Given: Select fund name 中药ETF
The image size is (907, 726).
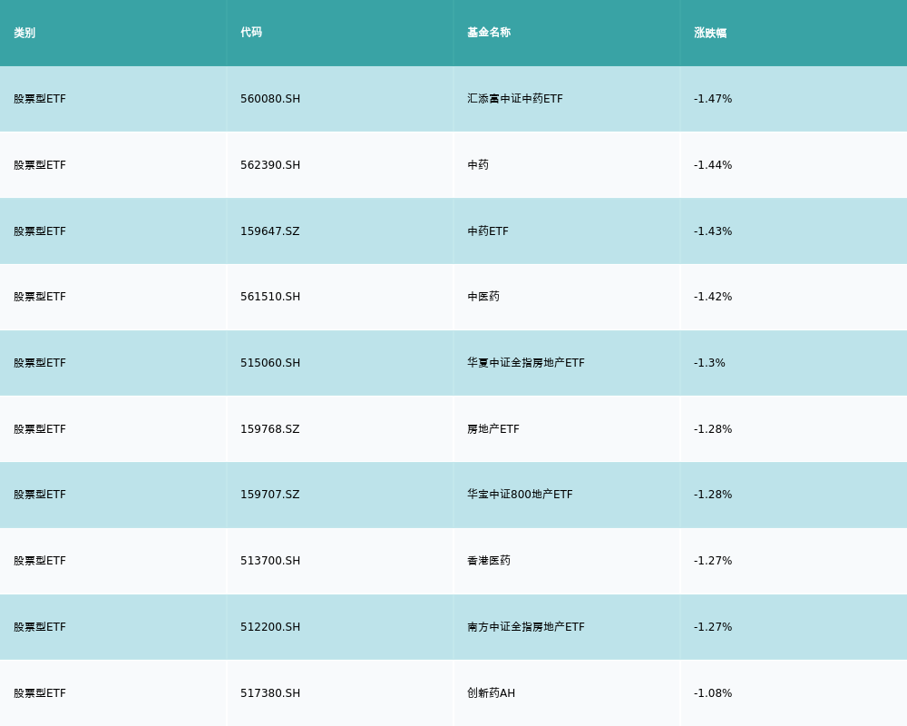Looking at the screenshot, I should click(x=488, y=231).
